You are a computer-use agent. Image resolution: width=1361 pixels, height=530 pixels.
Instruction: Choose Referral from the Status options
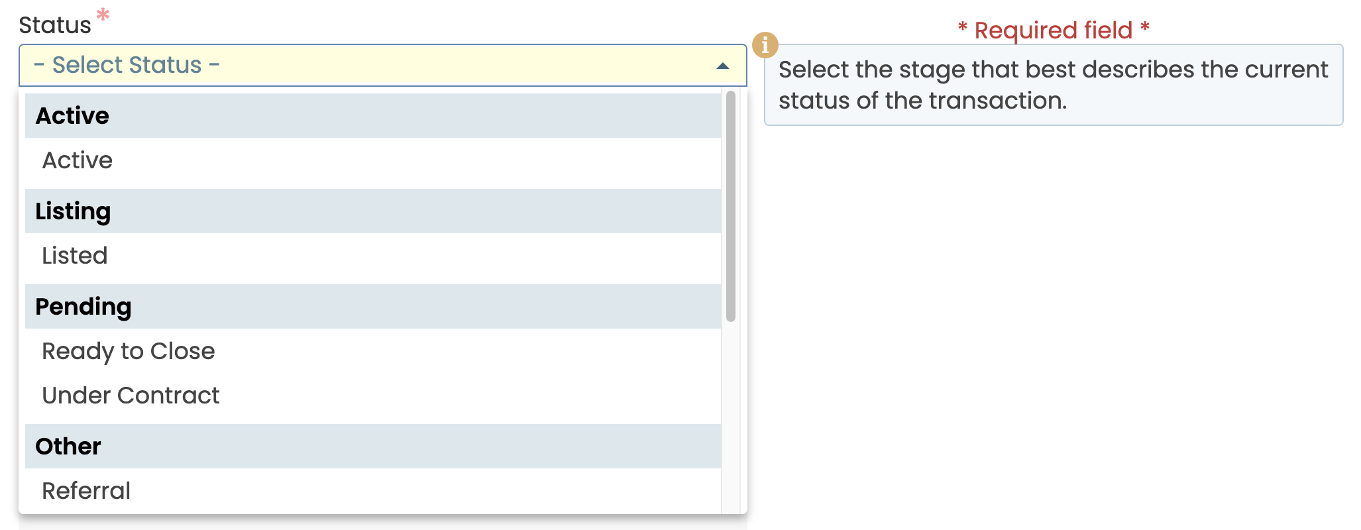86,491
